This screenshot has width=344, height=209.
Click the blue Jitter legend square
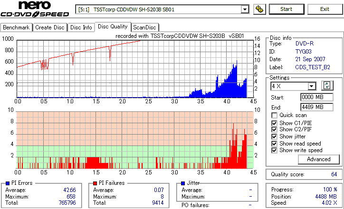[x=183, y=183]
